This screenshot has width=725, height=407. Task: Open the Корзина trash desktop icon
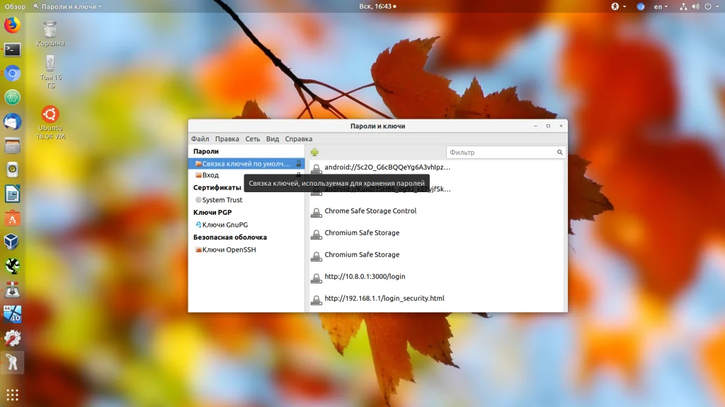point(50,33)
